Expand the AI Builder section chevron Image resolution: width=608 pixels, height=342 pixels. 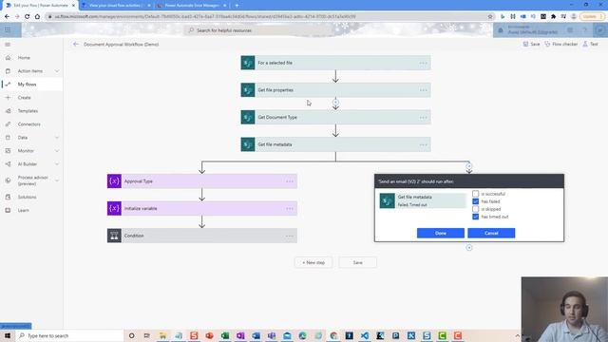[x=57, y=164]
